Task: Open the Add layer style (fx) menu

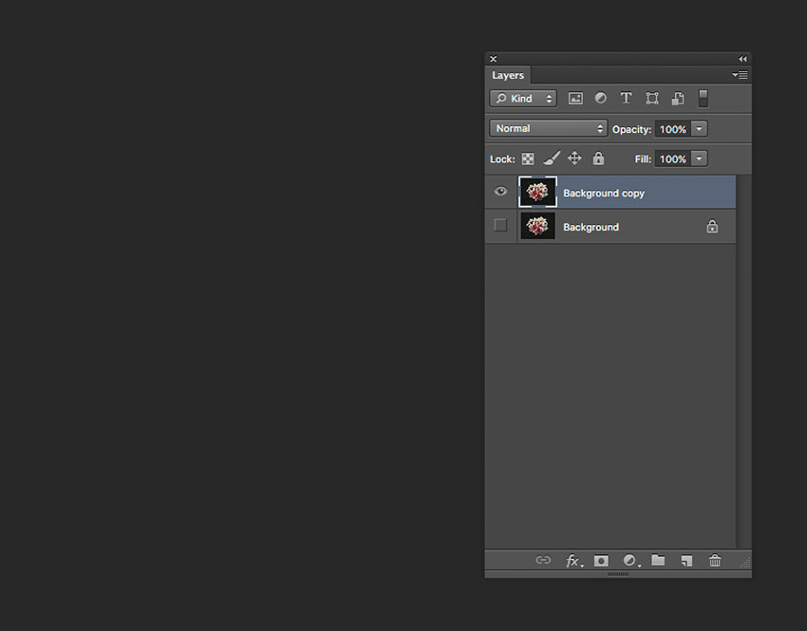Action: click(574, 561)
